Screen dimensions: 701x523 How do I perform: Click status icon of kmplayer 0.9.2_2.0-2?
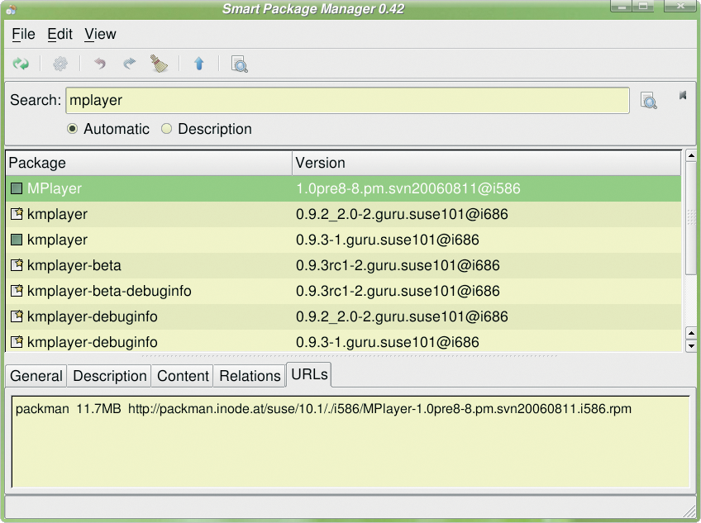click(17, 214)
